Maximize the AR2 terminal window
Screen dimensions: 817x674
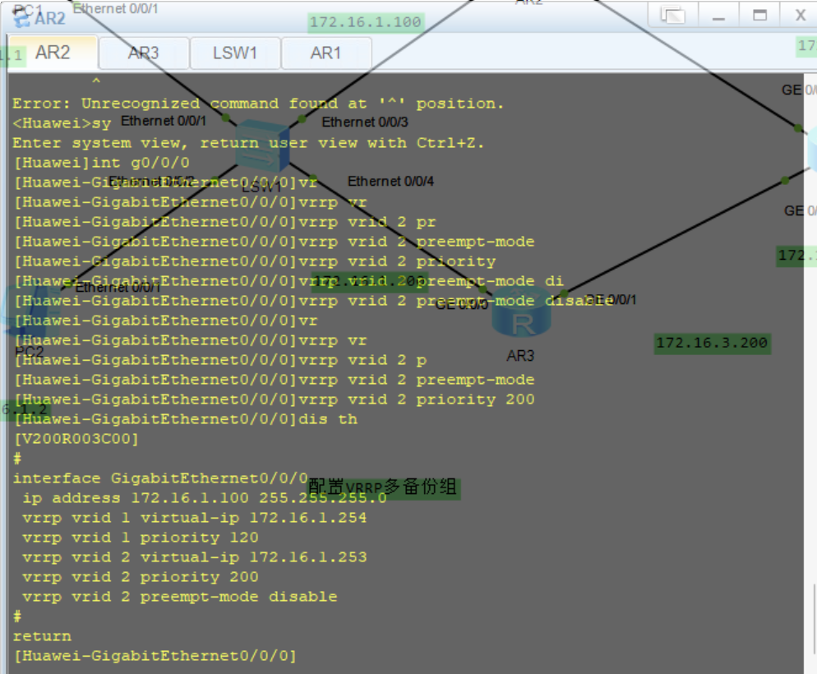(x=759, y=15)
